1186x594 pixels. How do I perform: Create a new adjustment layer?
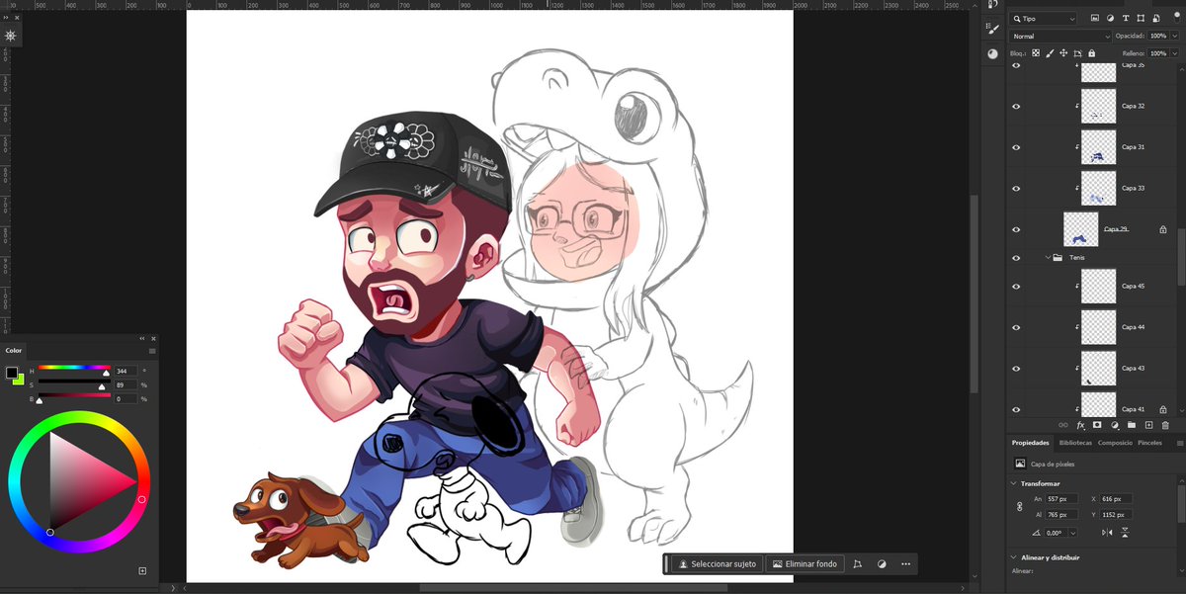point(1115,426)
